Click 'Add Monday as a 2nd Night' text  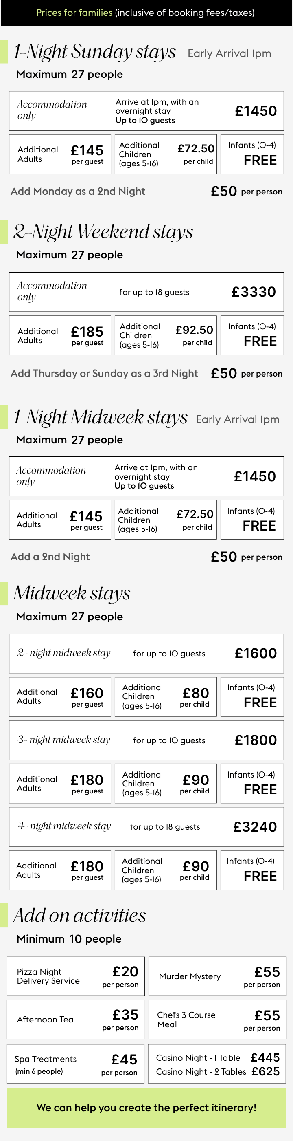point(78,192)
